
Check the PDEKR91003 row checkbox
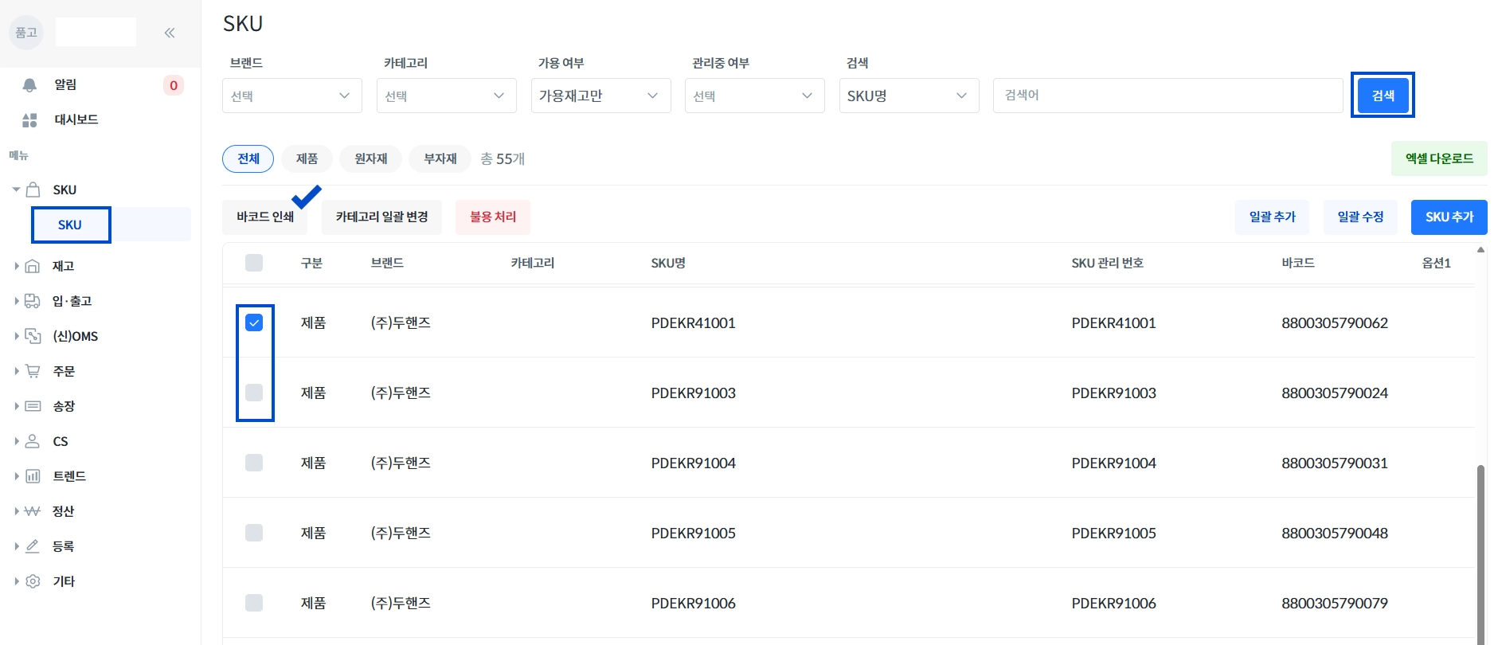[x=254, y=393]
